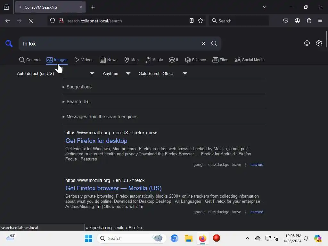Viewport: 328px width, 246px height.
Task: Switch to the Social Media category
Action: pos(250,60)
